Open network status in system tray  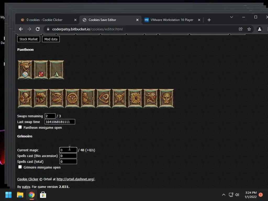(231, 195)
